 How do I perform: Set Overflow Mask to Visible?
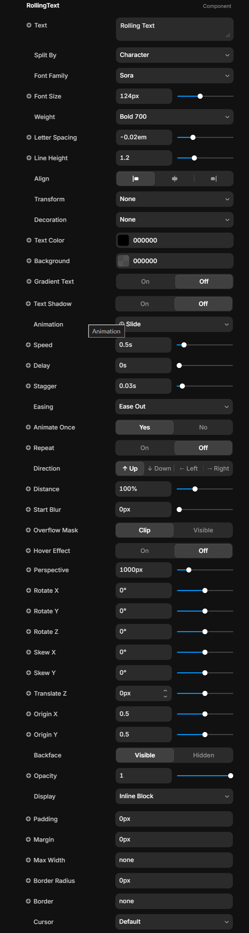[203, 530]
